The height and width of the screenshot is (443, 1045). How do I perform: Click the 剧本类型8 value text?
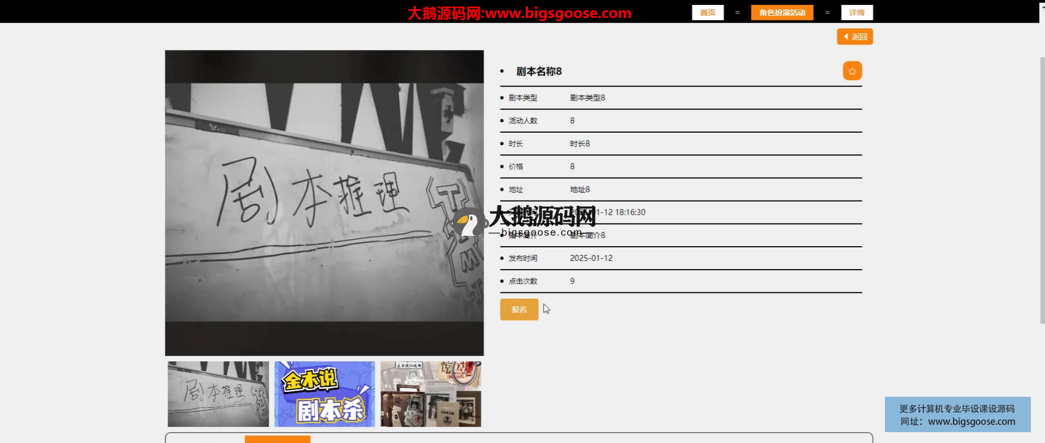(x=587, y=98)
